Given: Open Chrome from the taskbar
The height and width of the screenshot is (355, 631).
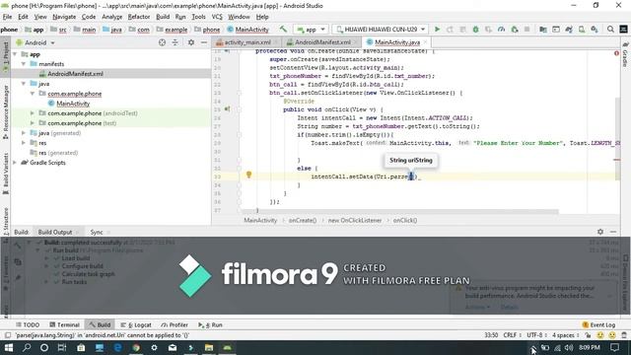Looking at the screenshot, I should pos(136,347).
